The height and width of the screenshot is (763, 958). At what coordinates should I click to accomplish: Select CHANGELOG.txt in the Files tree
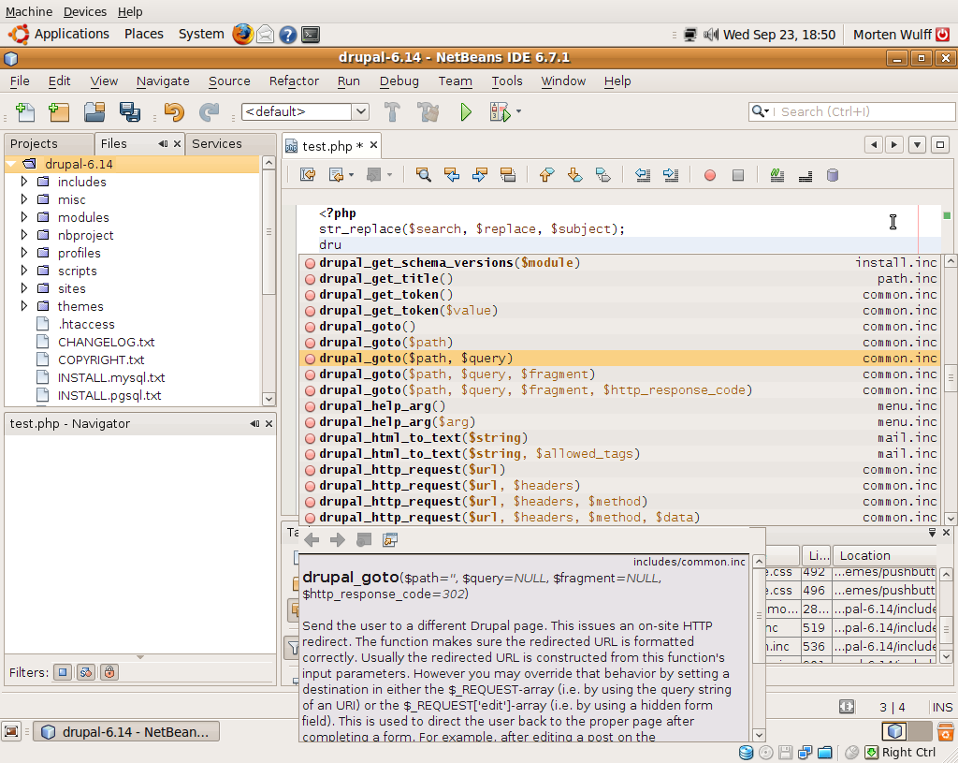click(x=106, y=342)
